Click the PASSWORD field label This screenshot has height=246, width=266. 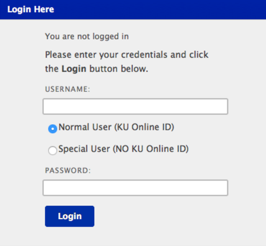[68, 171]
